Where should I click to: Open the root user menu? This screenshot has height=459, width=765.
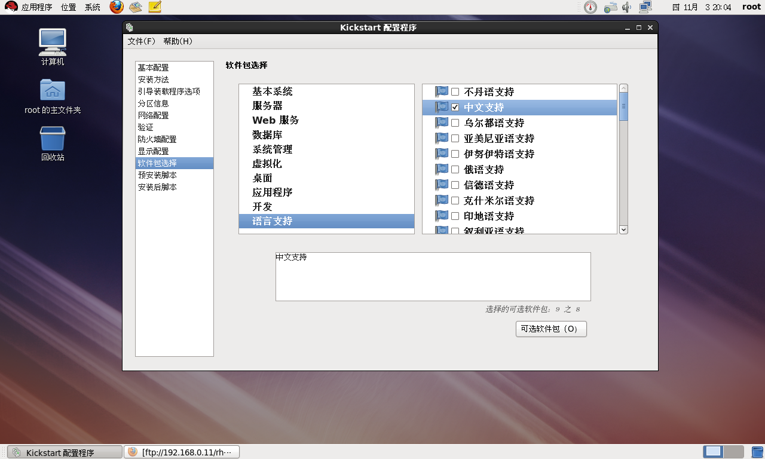pos(752,7)
